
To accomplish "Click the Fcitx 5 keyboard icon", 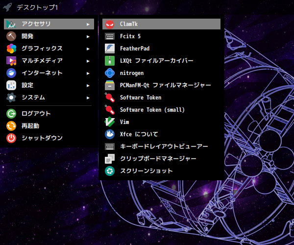I will pyautogui.click(x=110, y=36).
